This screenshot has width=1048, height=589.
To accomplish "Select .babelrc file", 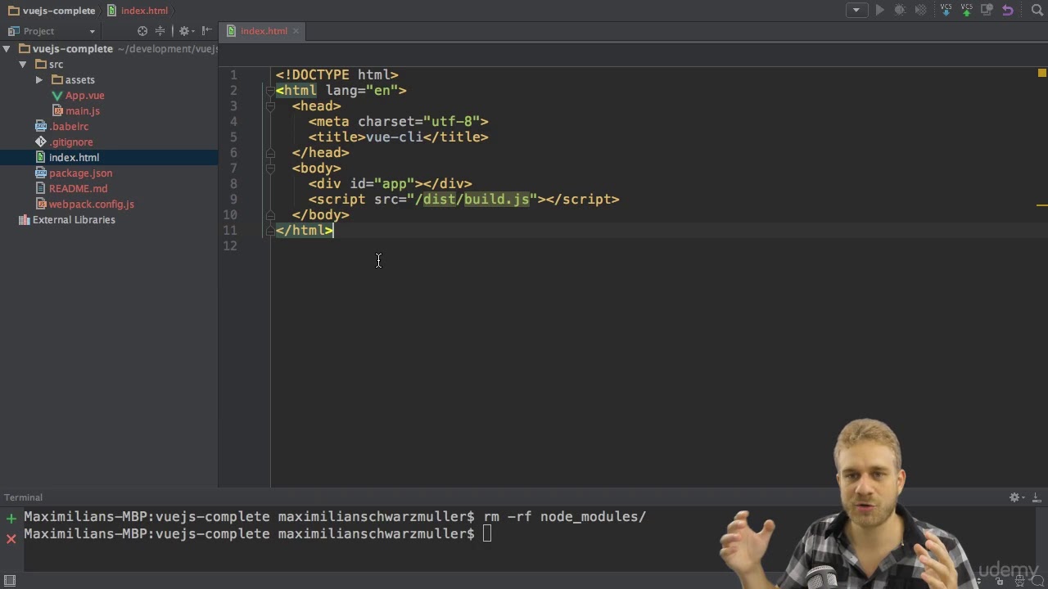I will coord(69,127).
